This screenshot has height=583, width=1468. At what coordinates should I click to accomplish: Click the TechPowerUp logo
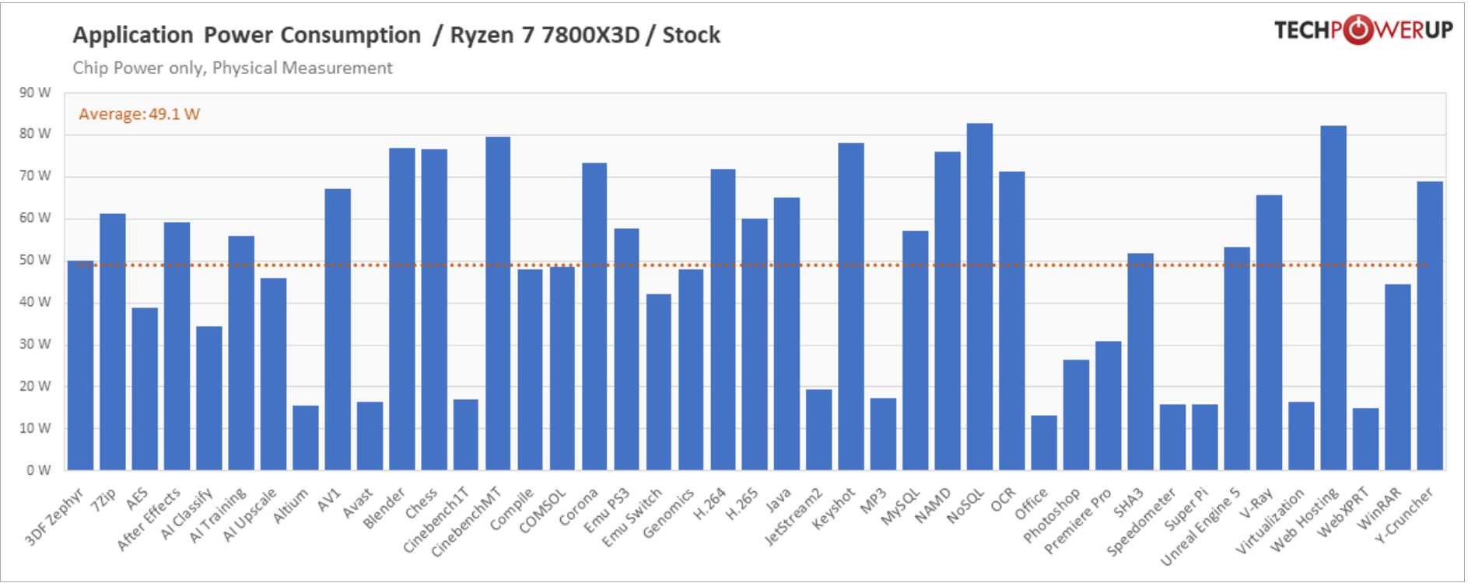[1363, 30]
